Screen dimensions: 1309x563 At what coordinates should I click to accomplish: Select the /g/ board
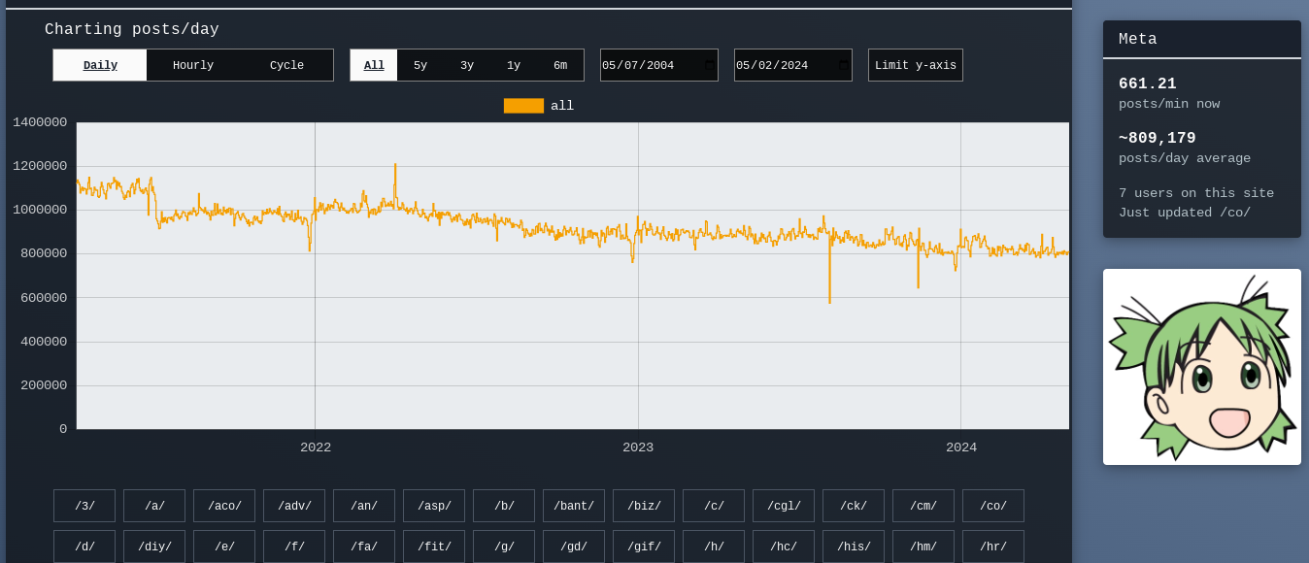click(x=504, y=546)
